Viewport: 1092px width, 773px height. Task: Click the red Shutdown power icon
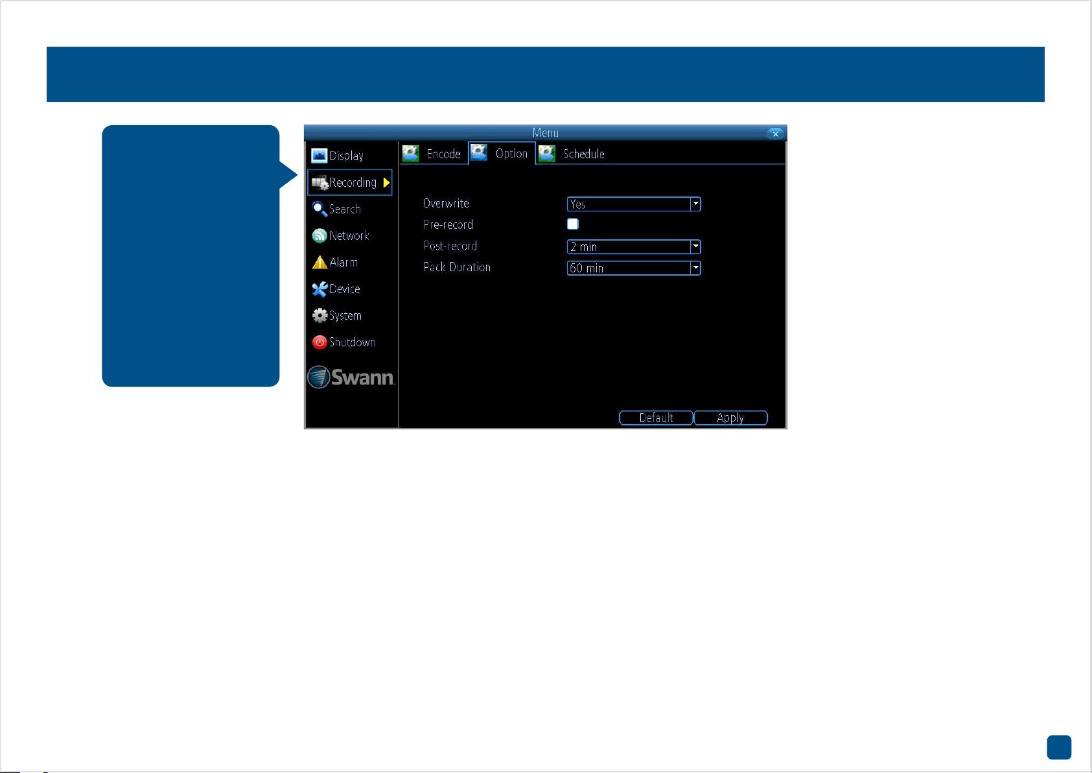point(319,342)
